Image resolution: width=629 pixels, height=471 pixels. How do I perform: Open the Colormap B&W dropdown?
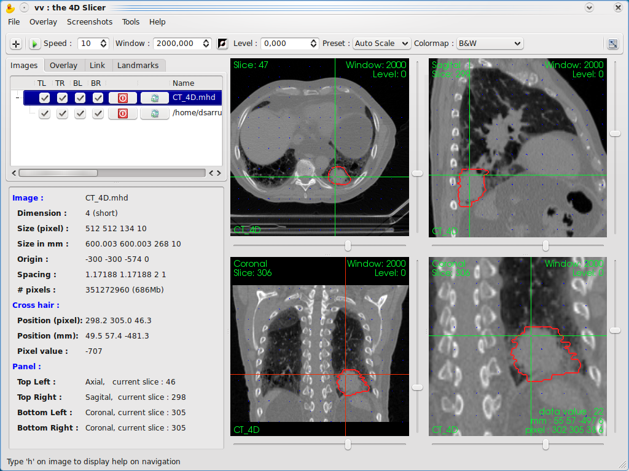(x=490, y=44)
